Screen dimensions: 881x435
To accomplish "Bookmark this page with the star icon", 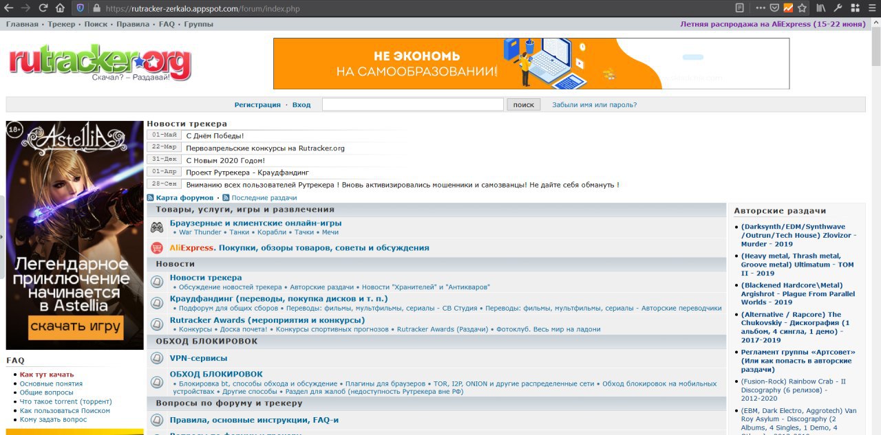I will click(801, 8).
